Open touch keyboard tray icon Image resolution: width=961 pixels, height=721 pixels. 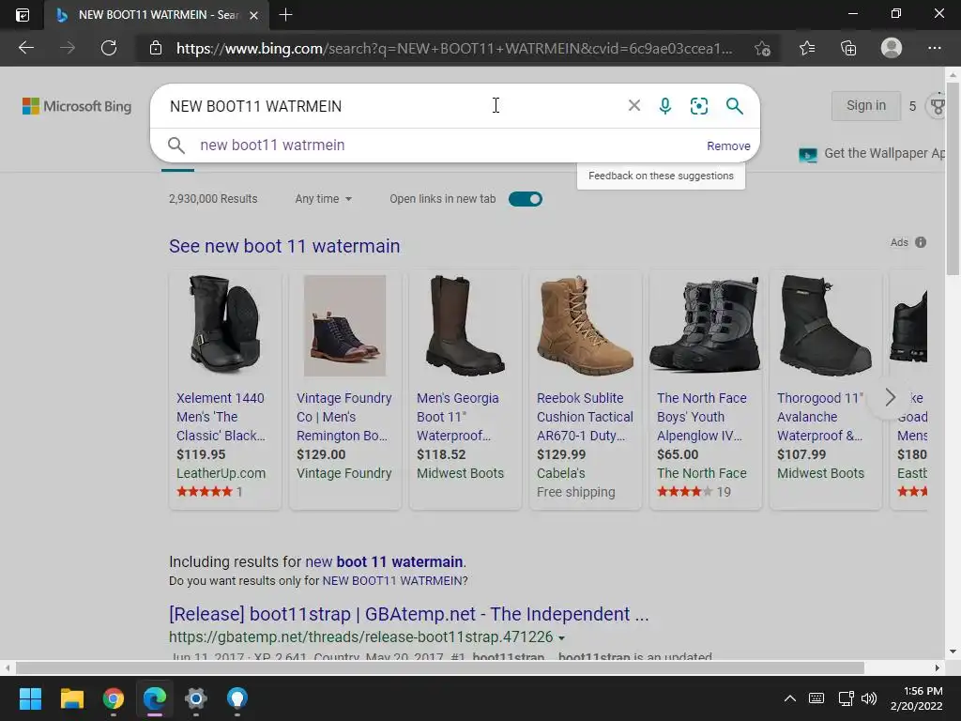(x=816, y=698)
